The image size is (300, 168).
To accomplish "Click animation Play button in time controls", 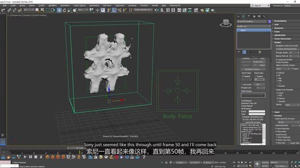I will tap(242, 162).
